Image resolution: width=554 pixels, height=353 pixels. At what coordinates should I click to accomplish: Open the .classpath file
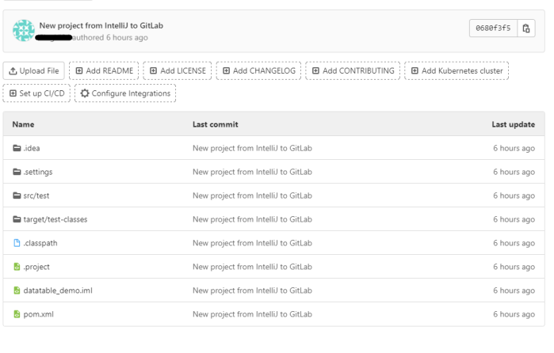point(40,243)
